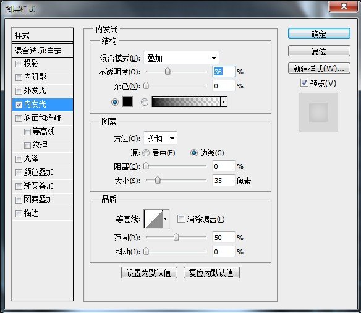Open 新建样式(W)... dialog
This screenshot has height=313, width=361.
[x=319, y=69]
